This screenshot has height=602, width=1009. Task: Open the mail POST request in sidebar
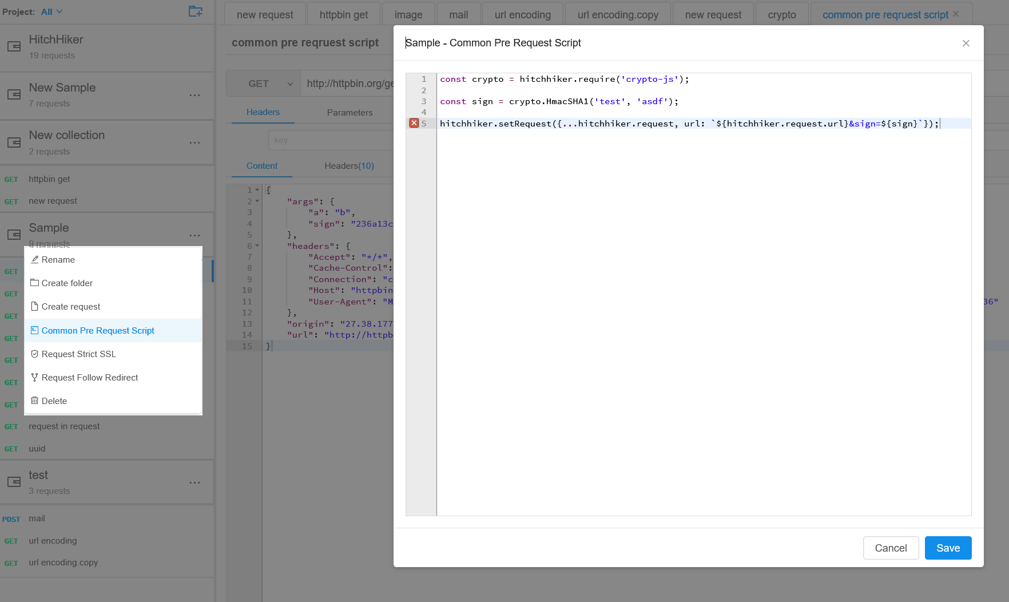point(107,518)
